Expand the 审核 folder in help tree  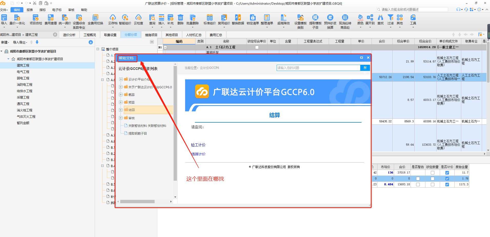point(121,118)
